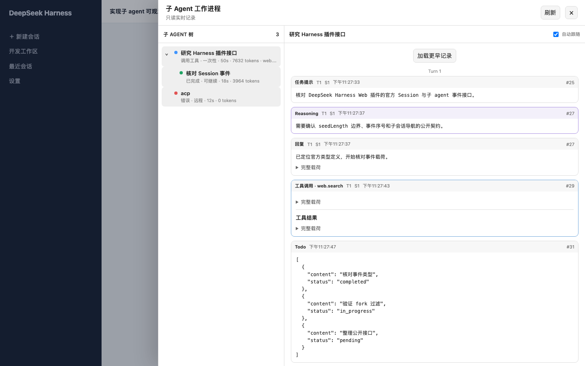Screen dimensions: 585x366
Task: Click the Turn 1 separator label
Action: coord(434,71)
